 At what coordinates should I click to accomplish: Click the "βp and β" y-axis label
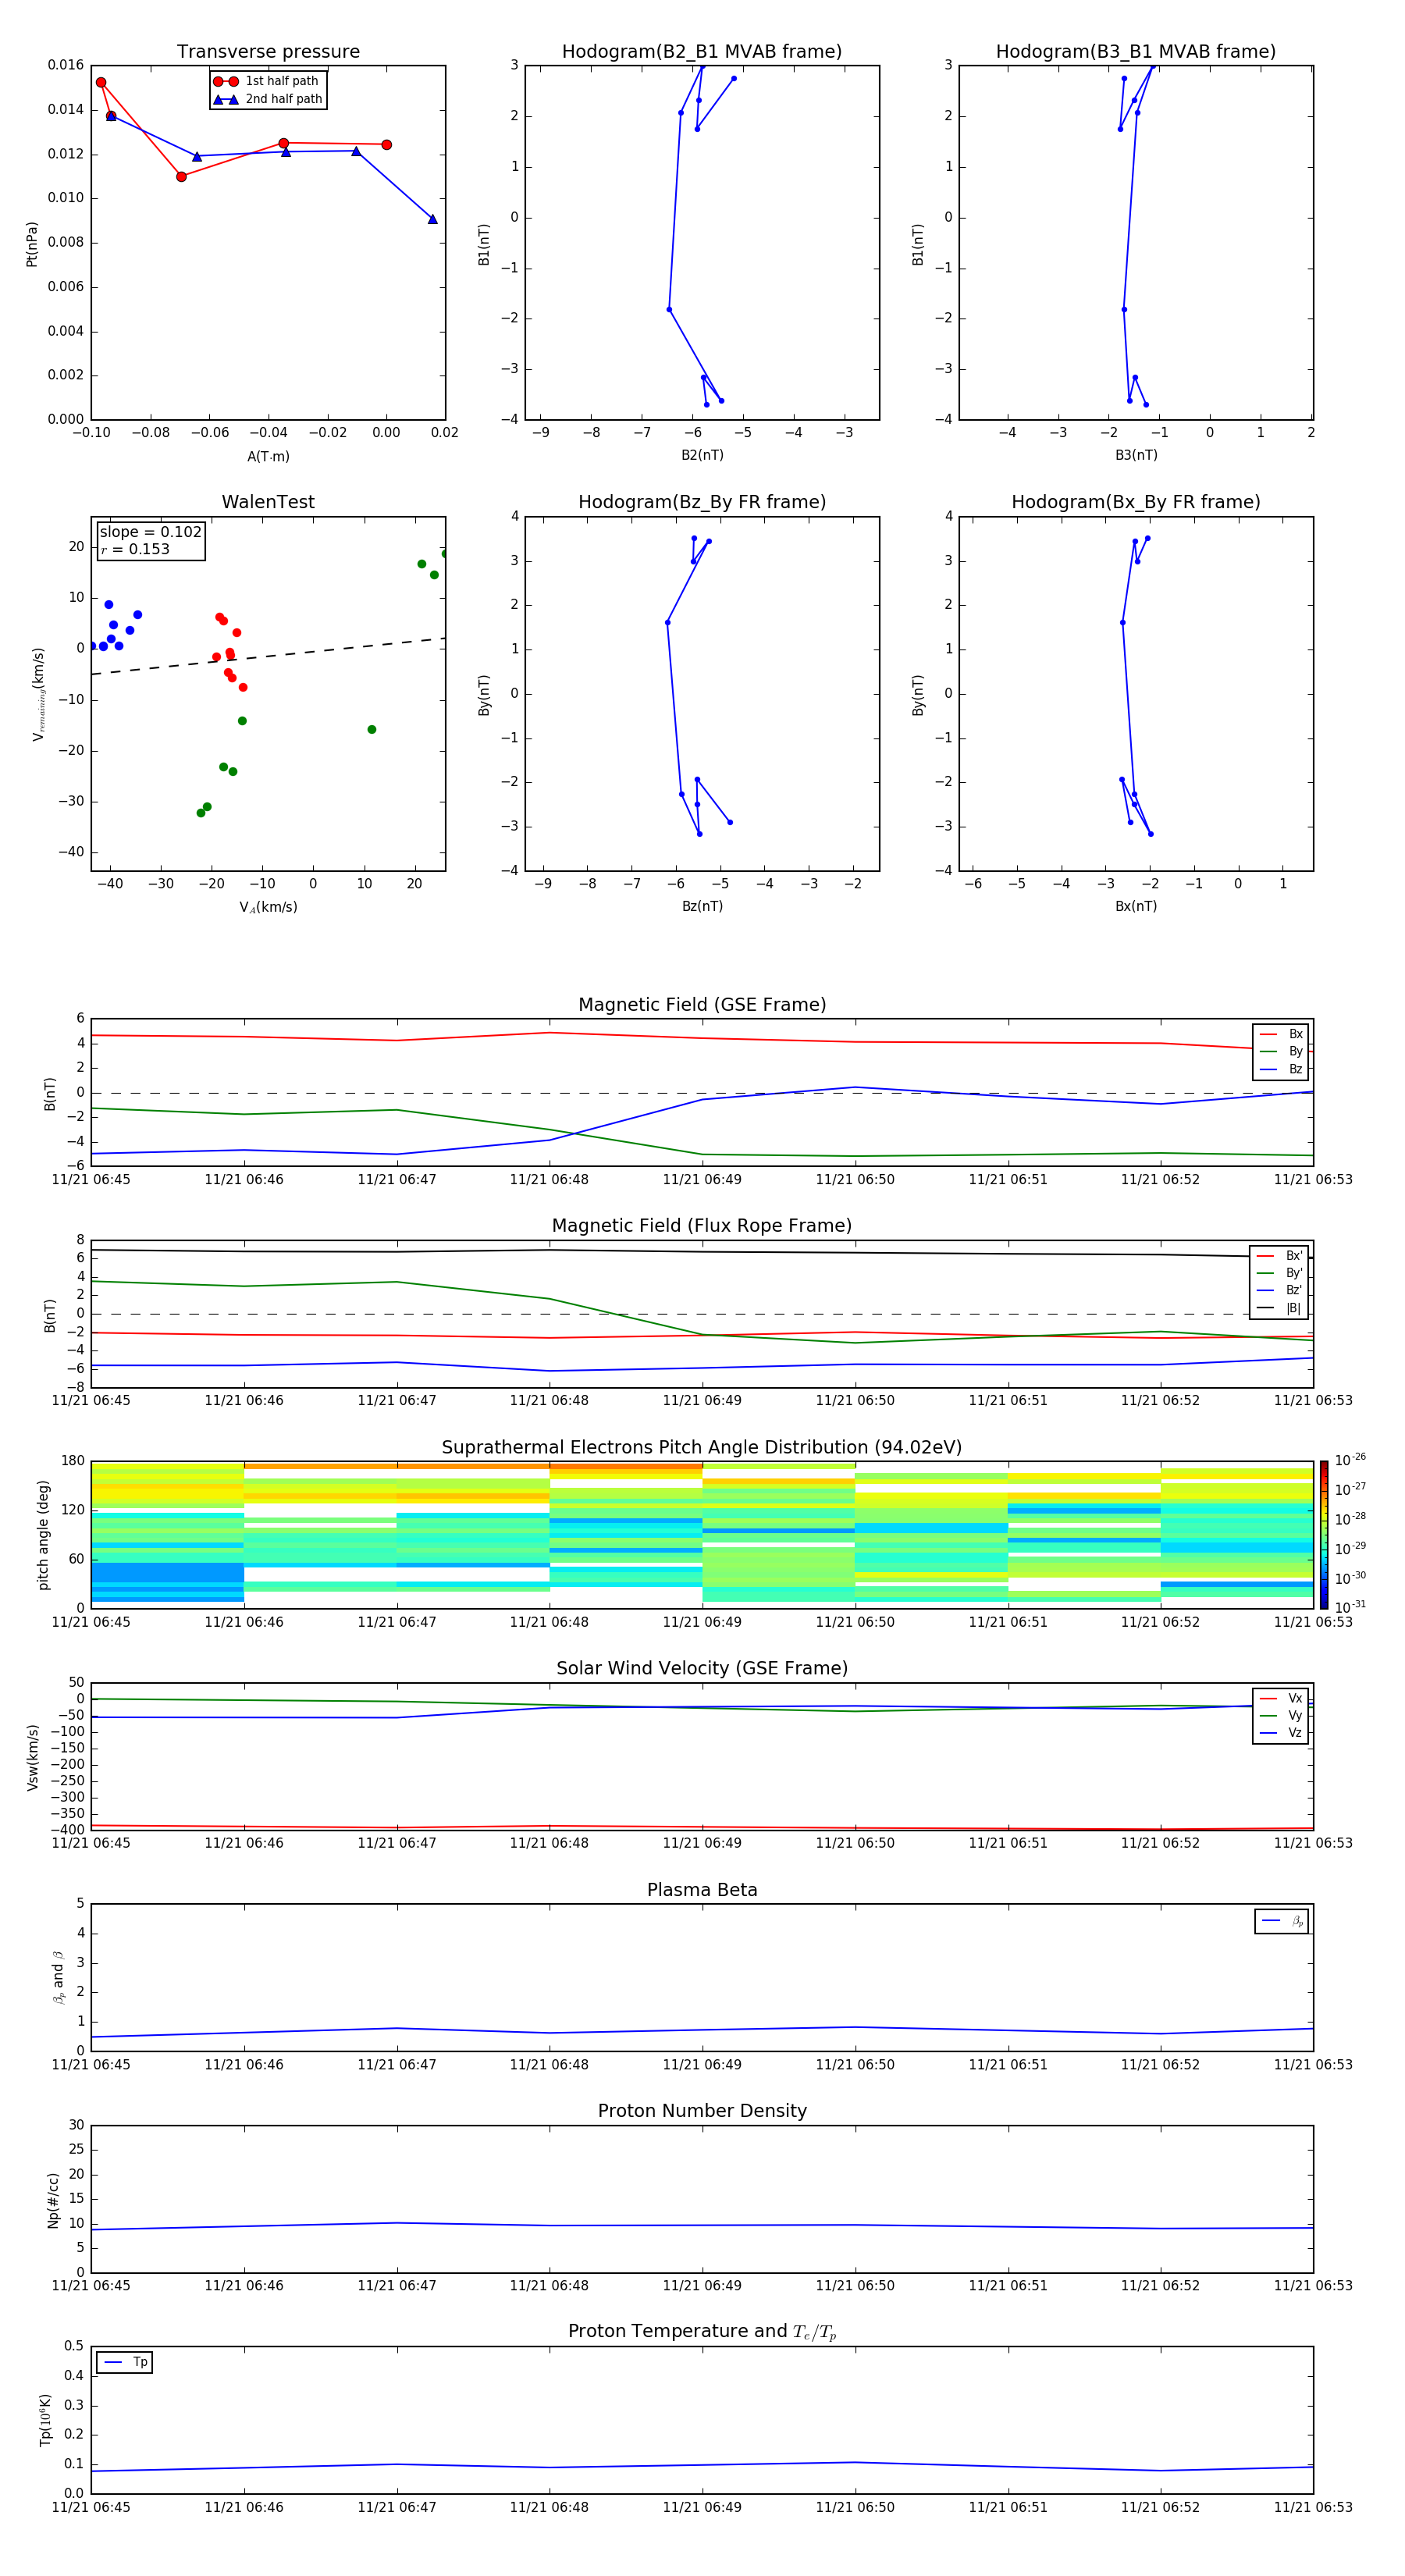[58, 1978]
